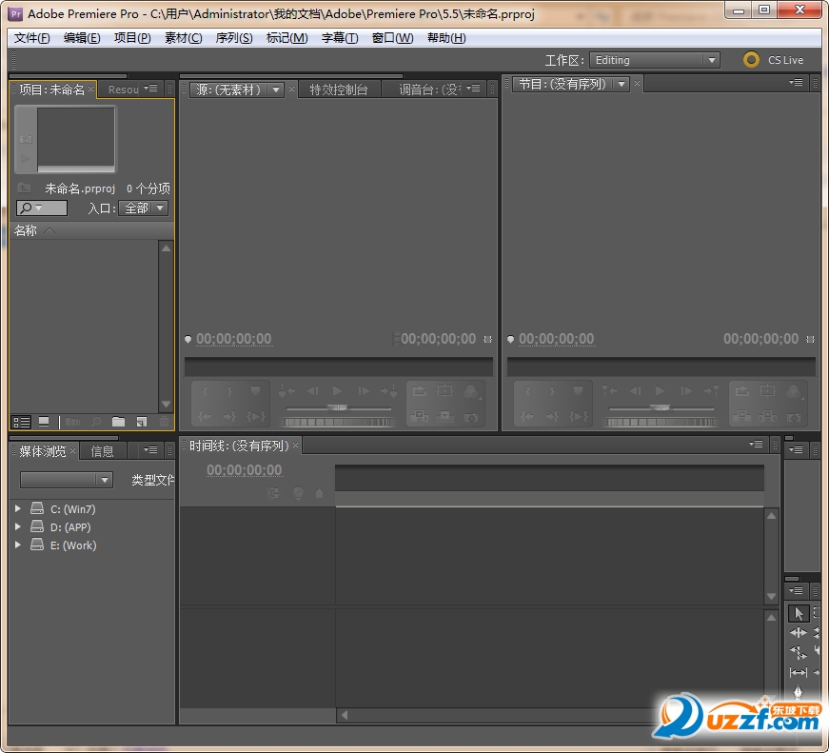Open the Source (无素材) dropdown arrow
The width and height of the screenshot is (829, 753).
(276, 89)
